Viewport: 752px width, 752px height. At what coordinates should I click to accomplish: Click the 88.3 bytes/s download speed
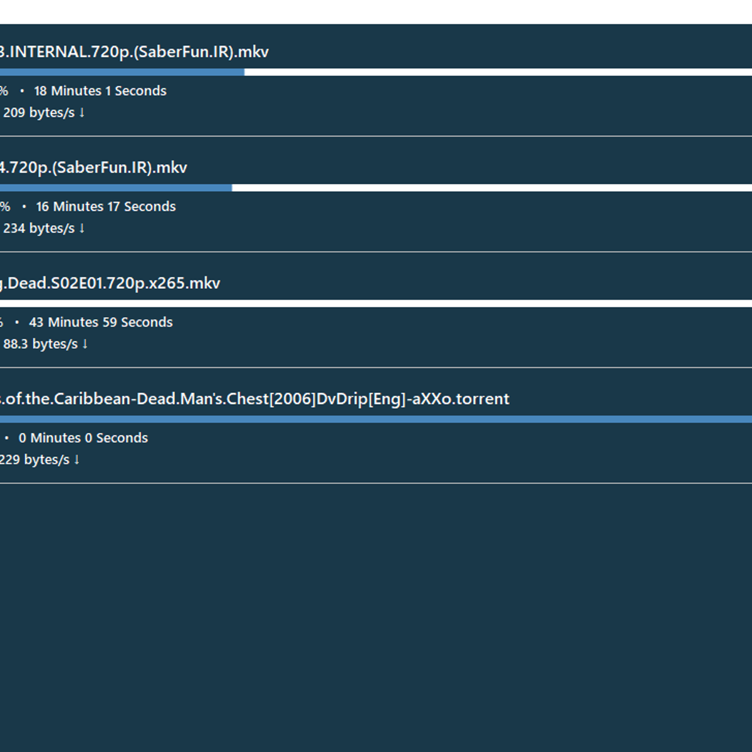40,344
